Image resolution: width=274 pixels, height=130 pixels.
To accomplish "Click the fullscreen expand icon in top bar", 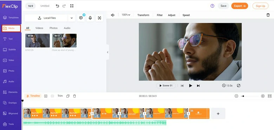I will (x=72, y=6).
